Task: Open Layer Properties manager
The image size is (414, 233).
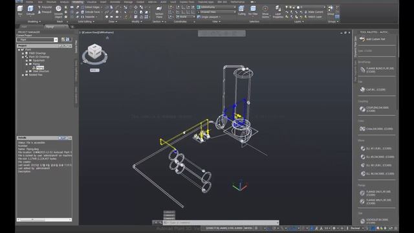Action: (x=278, y=12)
